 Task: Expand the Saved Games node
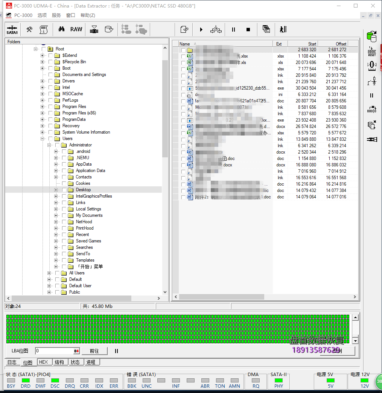56,241
